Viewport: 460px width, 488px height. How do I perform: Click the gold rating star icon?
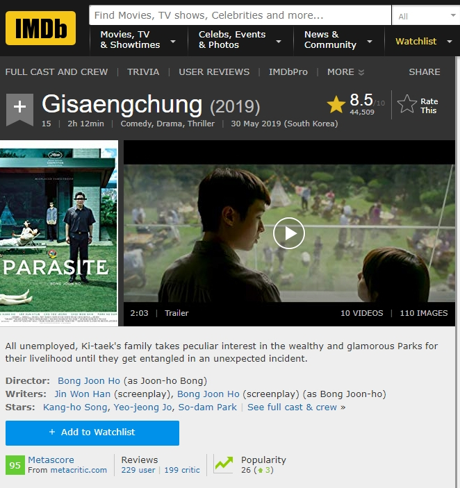336,104
